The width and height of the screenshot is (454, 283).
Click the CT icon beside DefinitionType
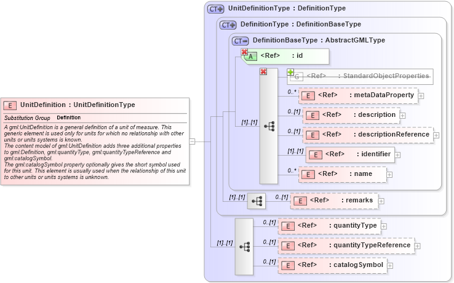(x=228, y=25)
